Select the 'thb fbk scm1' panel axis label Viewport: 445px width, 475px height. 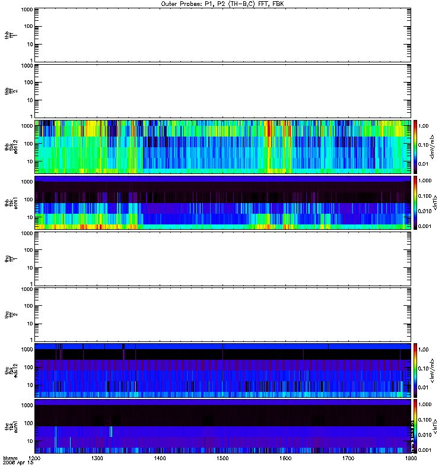pyautogui.click(x=11, y=203)
